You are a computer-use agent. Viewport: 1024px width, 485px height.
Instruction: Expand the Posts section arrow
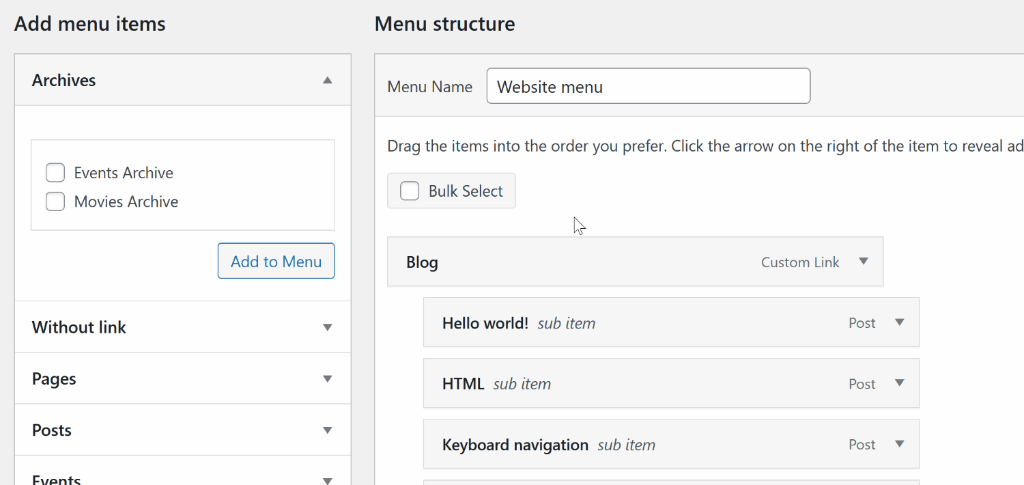[328, 430]
